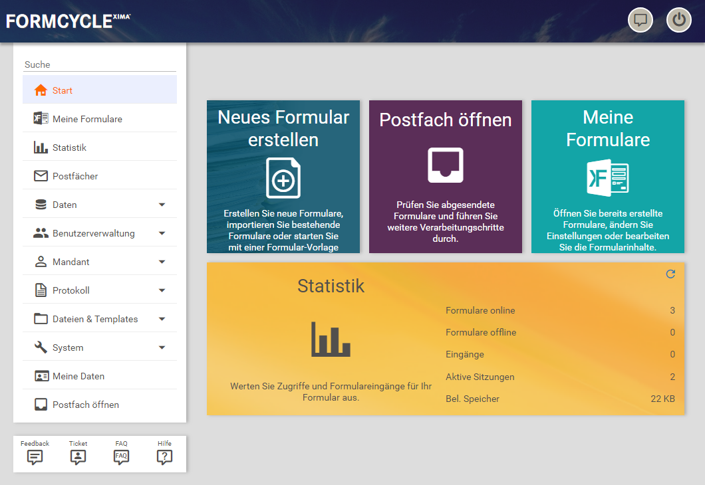Open the Feedback icon at bottom left
The width and height of the screenshot is (705, 485).
pyautogui.click(x=35, y=456)
